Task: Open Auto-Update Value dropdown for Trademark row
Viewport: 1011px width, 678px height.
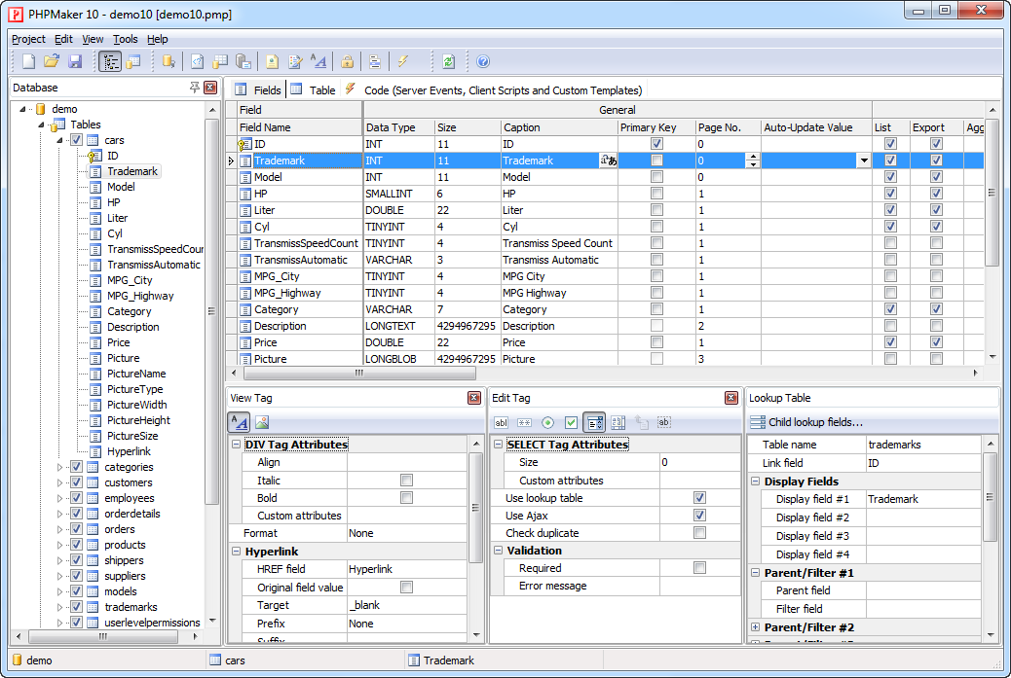Action: point(863,161)
